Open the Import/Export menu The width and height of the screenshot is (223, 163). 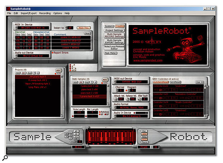click(28, 13)
